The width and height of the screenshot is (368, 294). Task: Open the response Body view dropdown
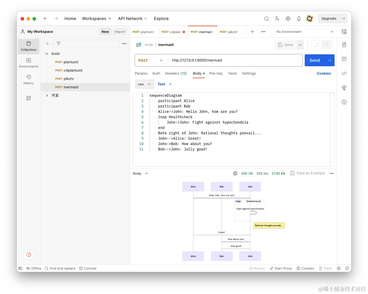[141, 174]
